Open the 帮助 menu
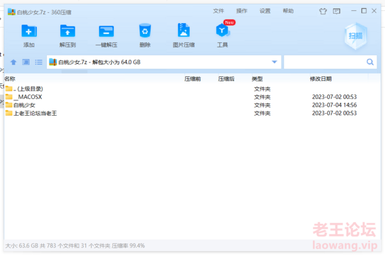 (288, 11)
